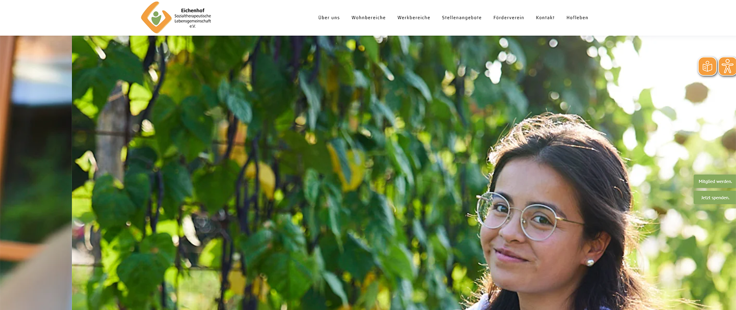Click the blurred sunflower below the accessibility icons
Viewport: 736px width, 310px height.
click(696, 92)
